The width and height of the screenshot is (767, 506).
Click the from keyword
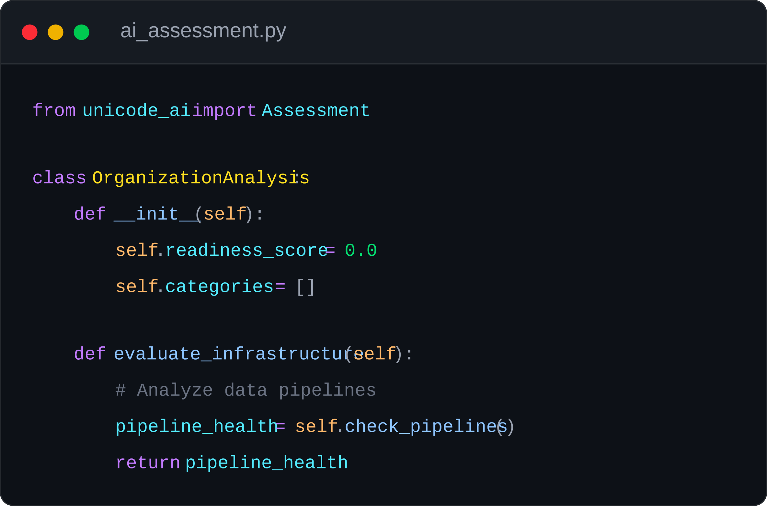(54, 110)
